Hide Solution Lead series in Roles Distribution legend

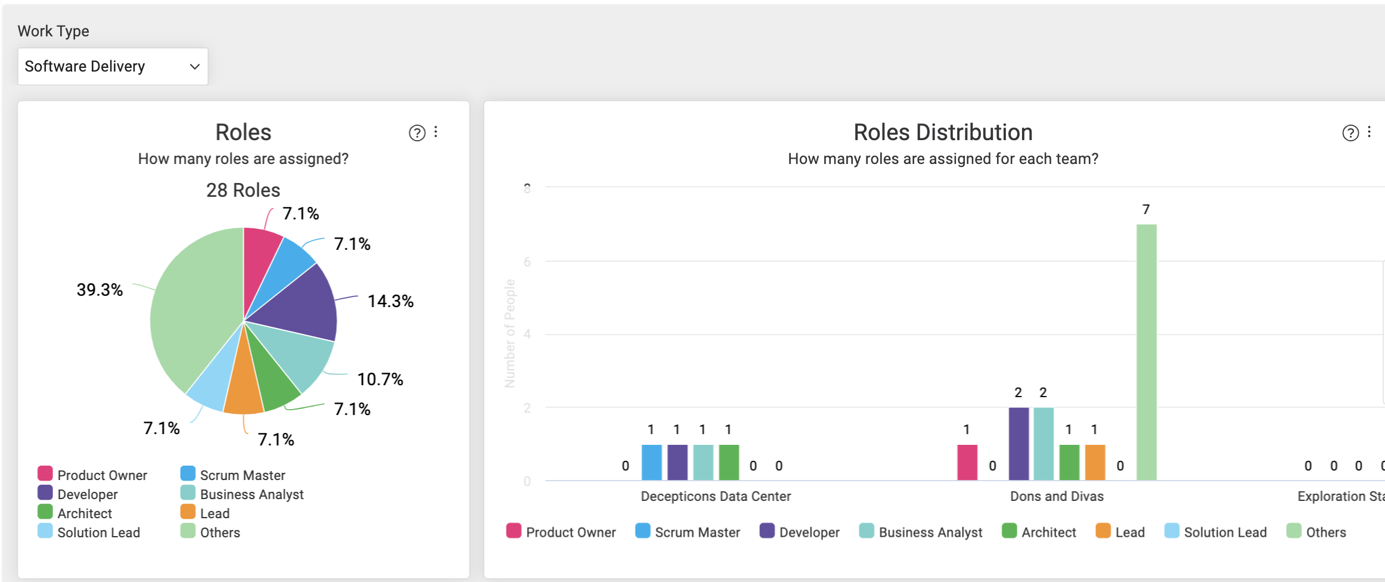(x=1216, y=532)
